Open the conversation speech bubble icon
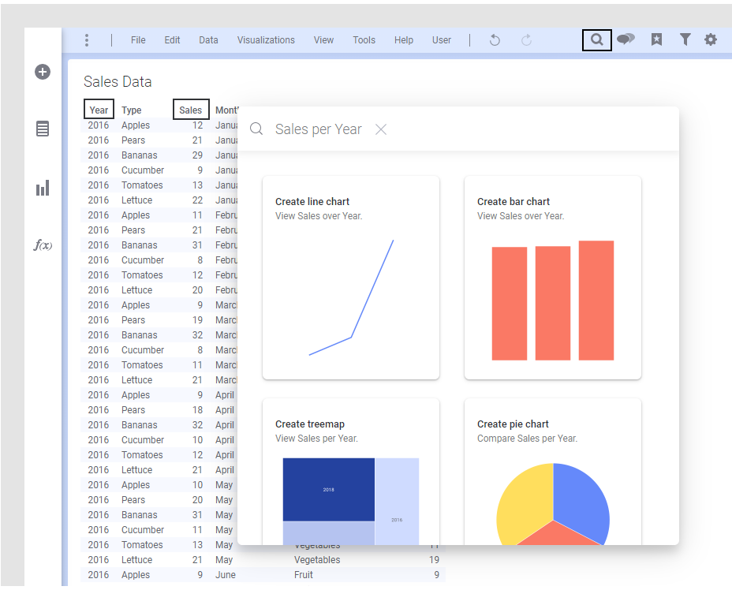732x590 pixels. (x=626, y=39)
